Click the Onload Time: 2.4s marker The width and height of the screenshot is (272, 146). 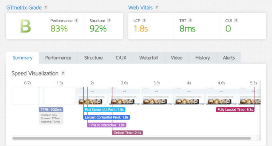[x=127, y=133]
